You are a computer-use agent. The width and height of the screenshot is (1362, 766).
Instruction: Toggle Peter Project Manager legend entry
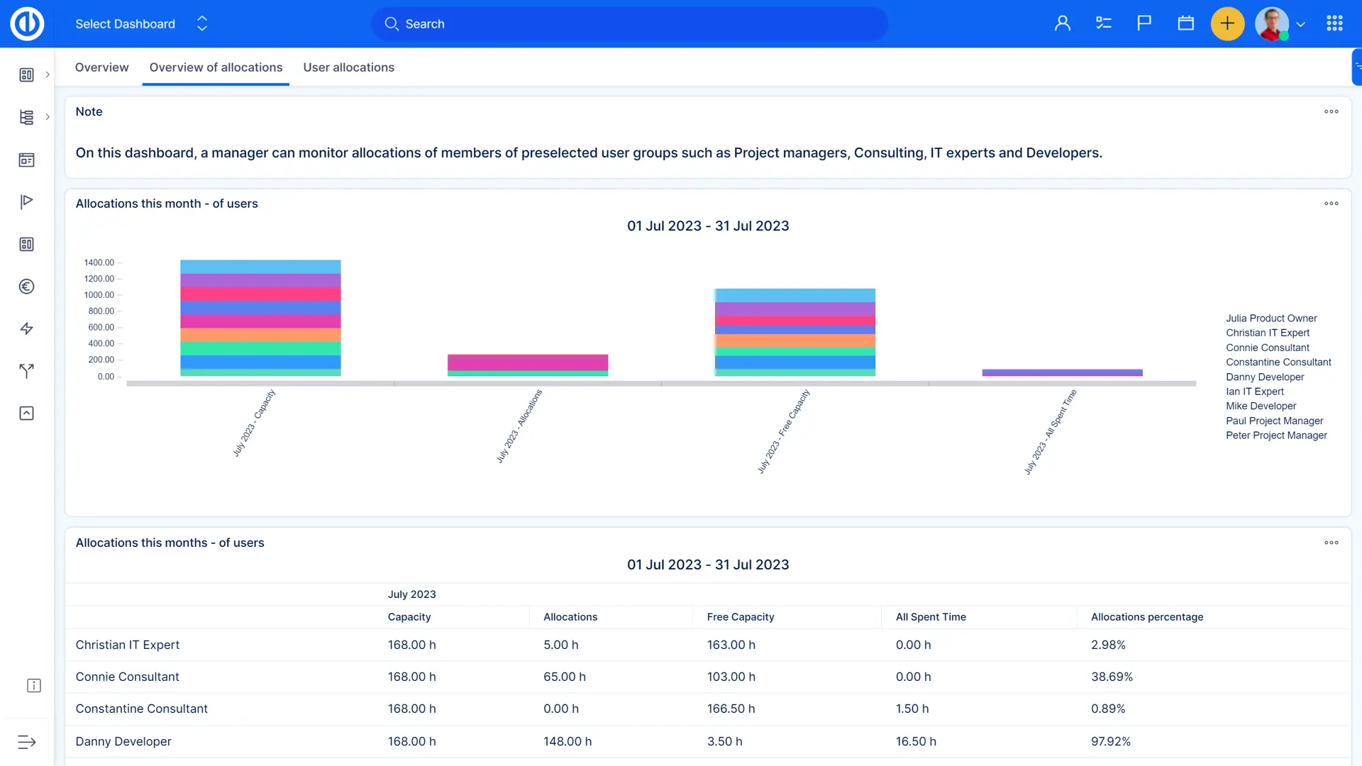click(1275, 435)
